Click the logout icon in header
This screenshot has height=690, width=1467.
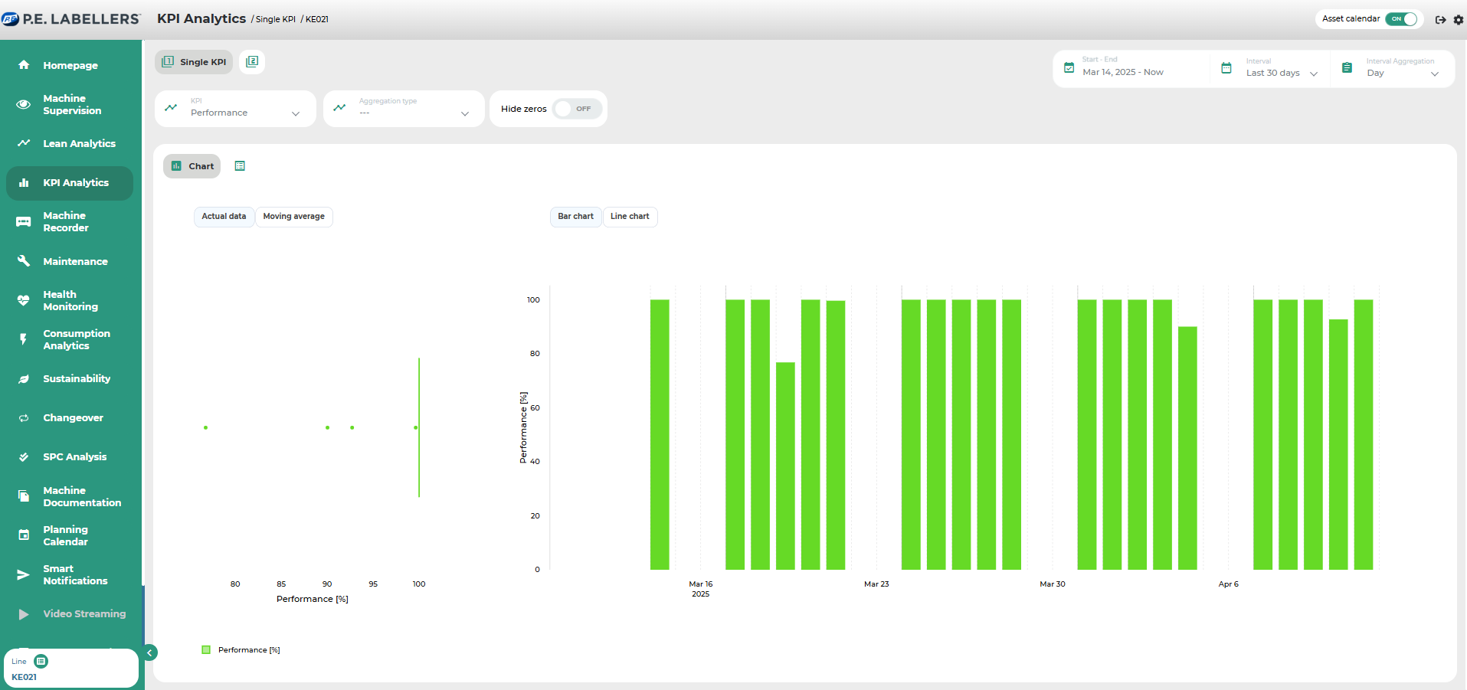1440,20
